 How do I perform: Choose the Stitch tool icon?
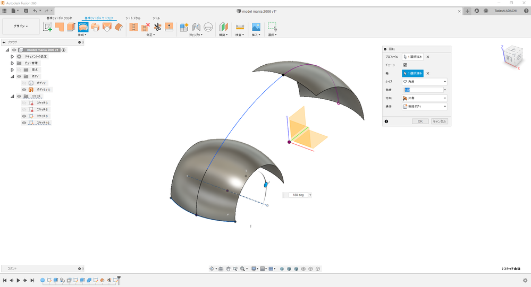pyautogui.click(x=134, y=27)
